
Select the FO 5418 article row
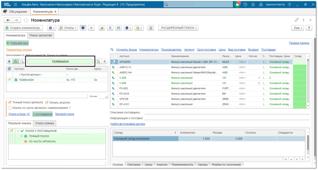coord(208,94)
